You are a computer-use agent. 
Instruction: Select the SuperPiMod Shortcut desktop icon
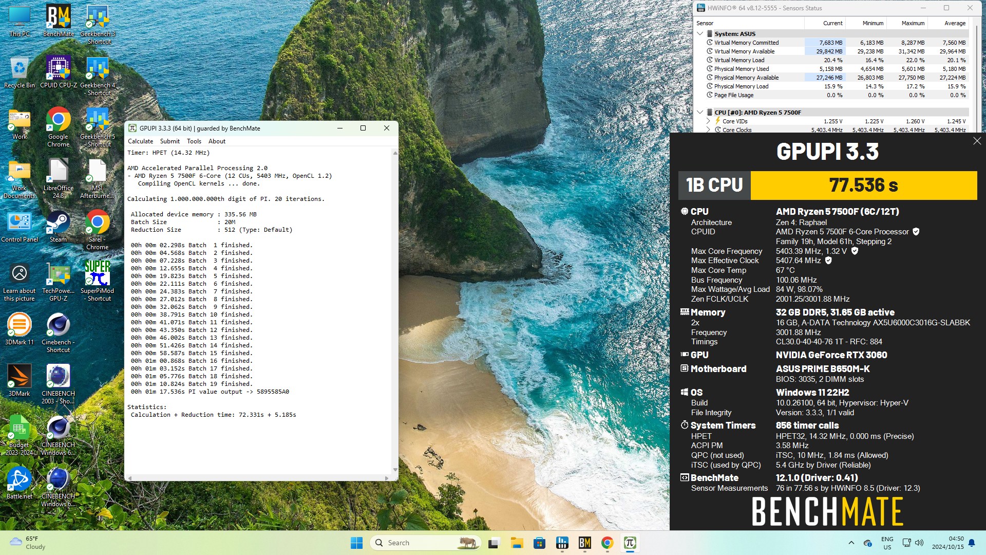[x=98, y=282]
